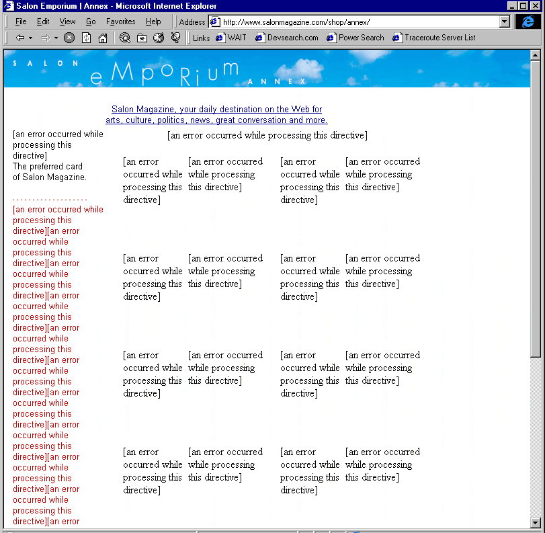Image resolution: width=545 pixels, height=533 pixels.
Task: Open the window system menu icon
Action: tap(9, 6)
